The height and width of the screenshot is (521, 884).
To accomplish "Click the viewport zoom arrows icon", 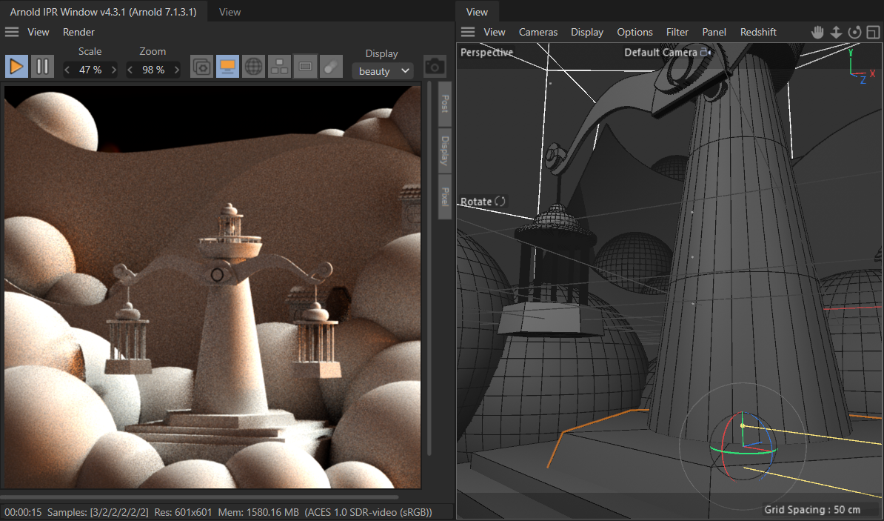I will [836, 32].
